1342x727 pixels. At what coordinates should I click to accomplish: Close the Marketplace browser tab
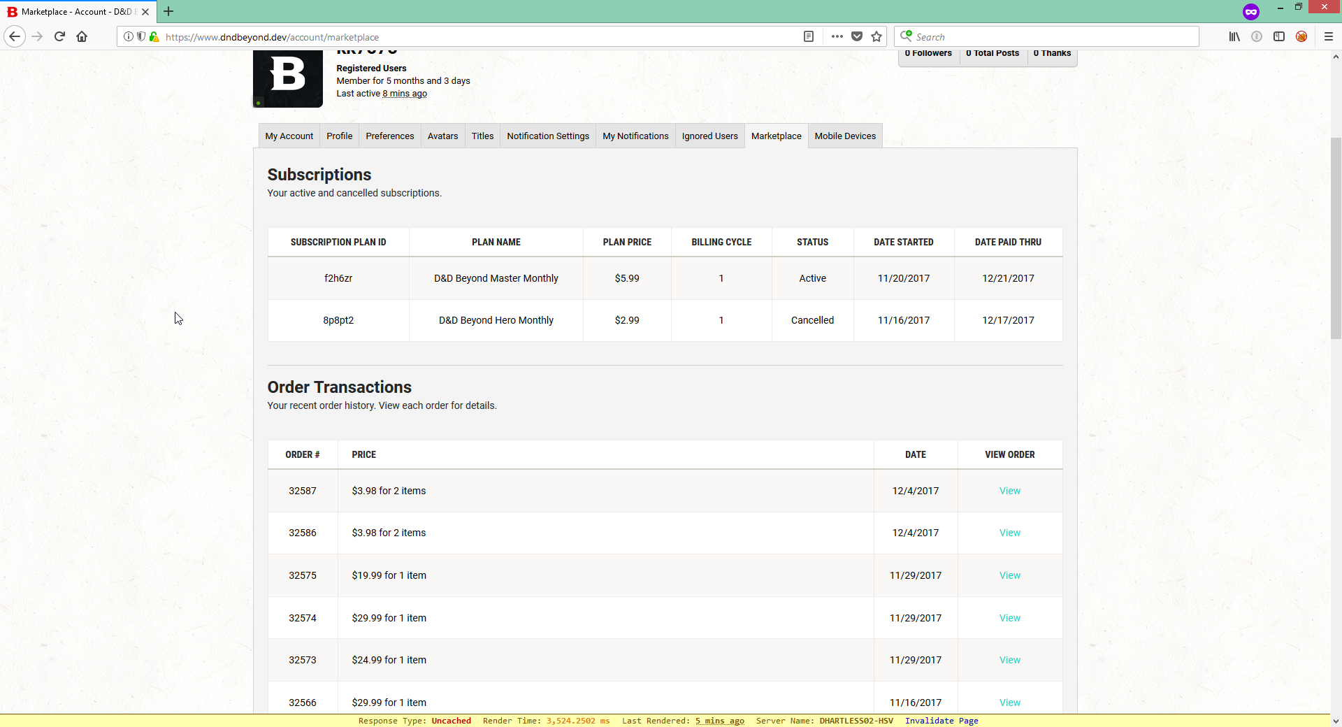(145, 12)
